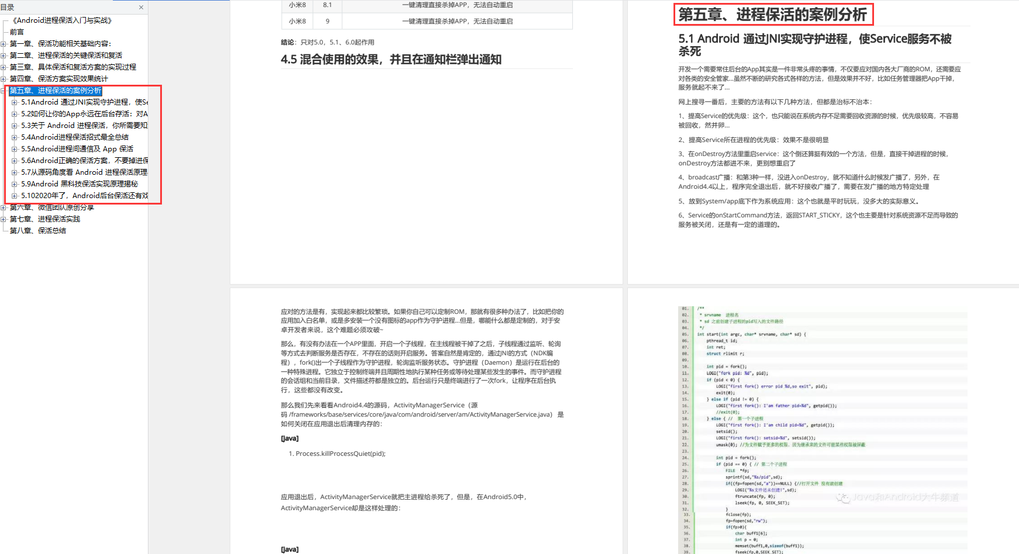Go to the 前言 bookmark
The image size is (1019, 554).
[x=17, y=32]
